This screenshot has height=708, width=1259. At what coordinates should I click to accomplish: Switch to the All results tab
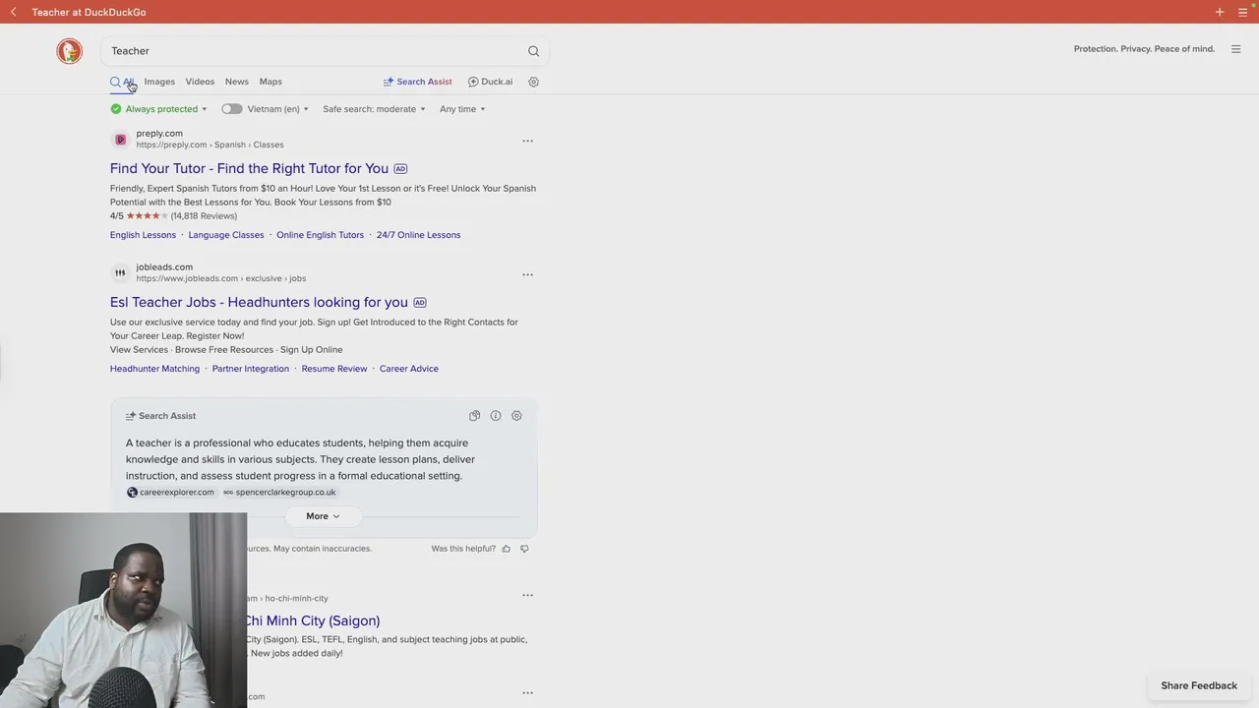click(122, 82)
